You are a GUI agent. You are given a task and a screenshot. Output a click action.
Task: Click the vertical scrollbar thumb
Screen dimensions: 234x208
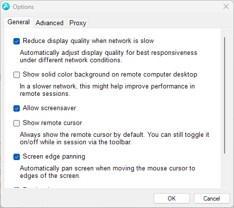pyautogui.click(x=225, y=95)
